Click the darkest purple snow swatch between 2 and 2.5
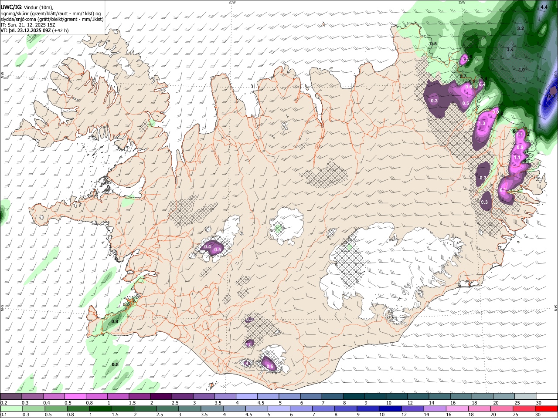The image size is (558, 418). pos(160,397)
